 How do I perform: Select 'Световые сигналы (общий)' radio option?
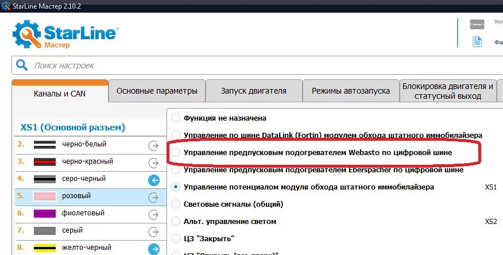pos(176,204)
